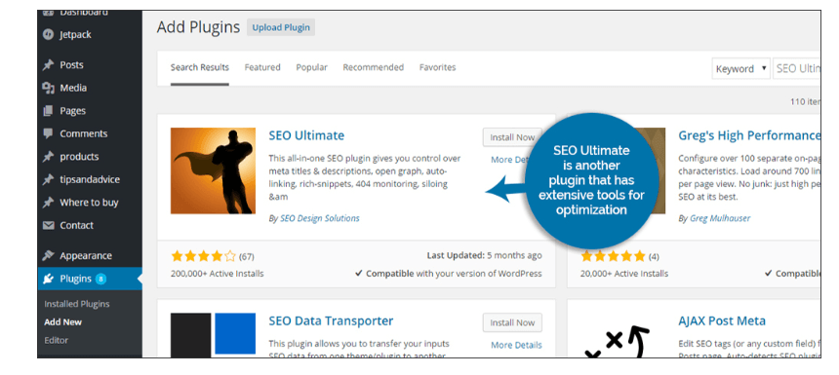Open the Plugins menu label
The width and height of the screenshot is (839, 375).
76,279
